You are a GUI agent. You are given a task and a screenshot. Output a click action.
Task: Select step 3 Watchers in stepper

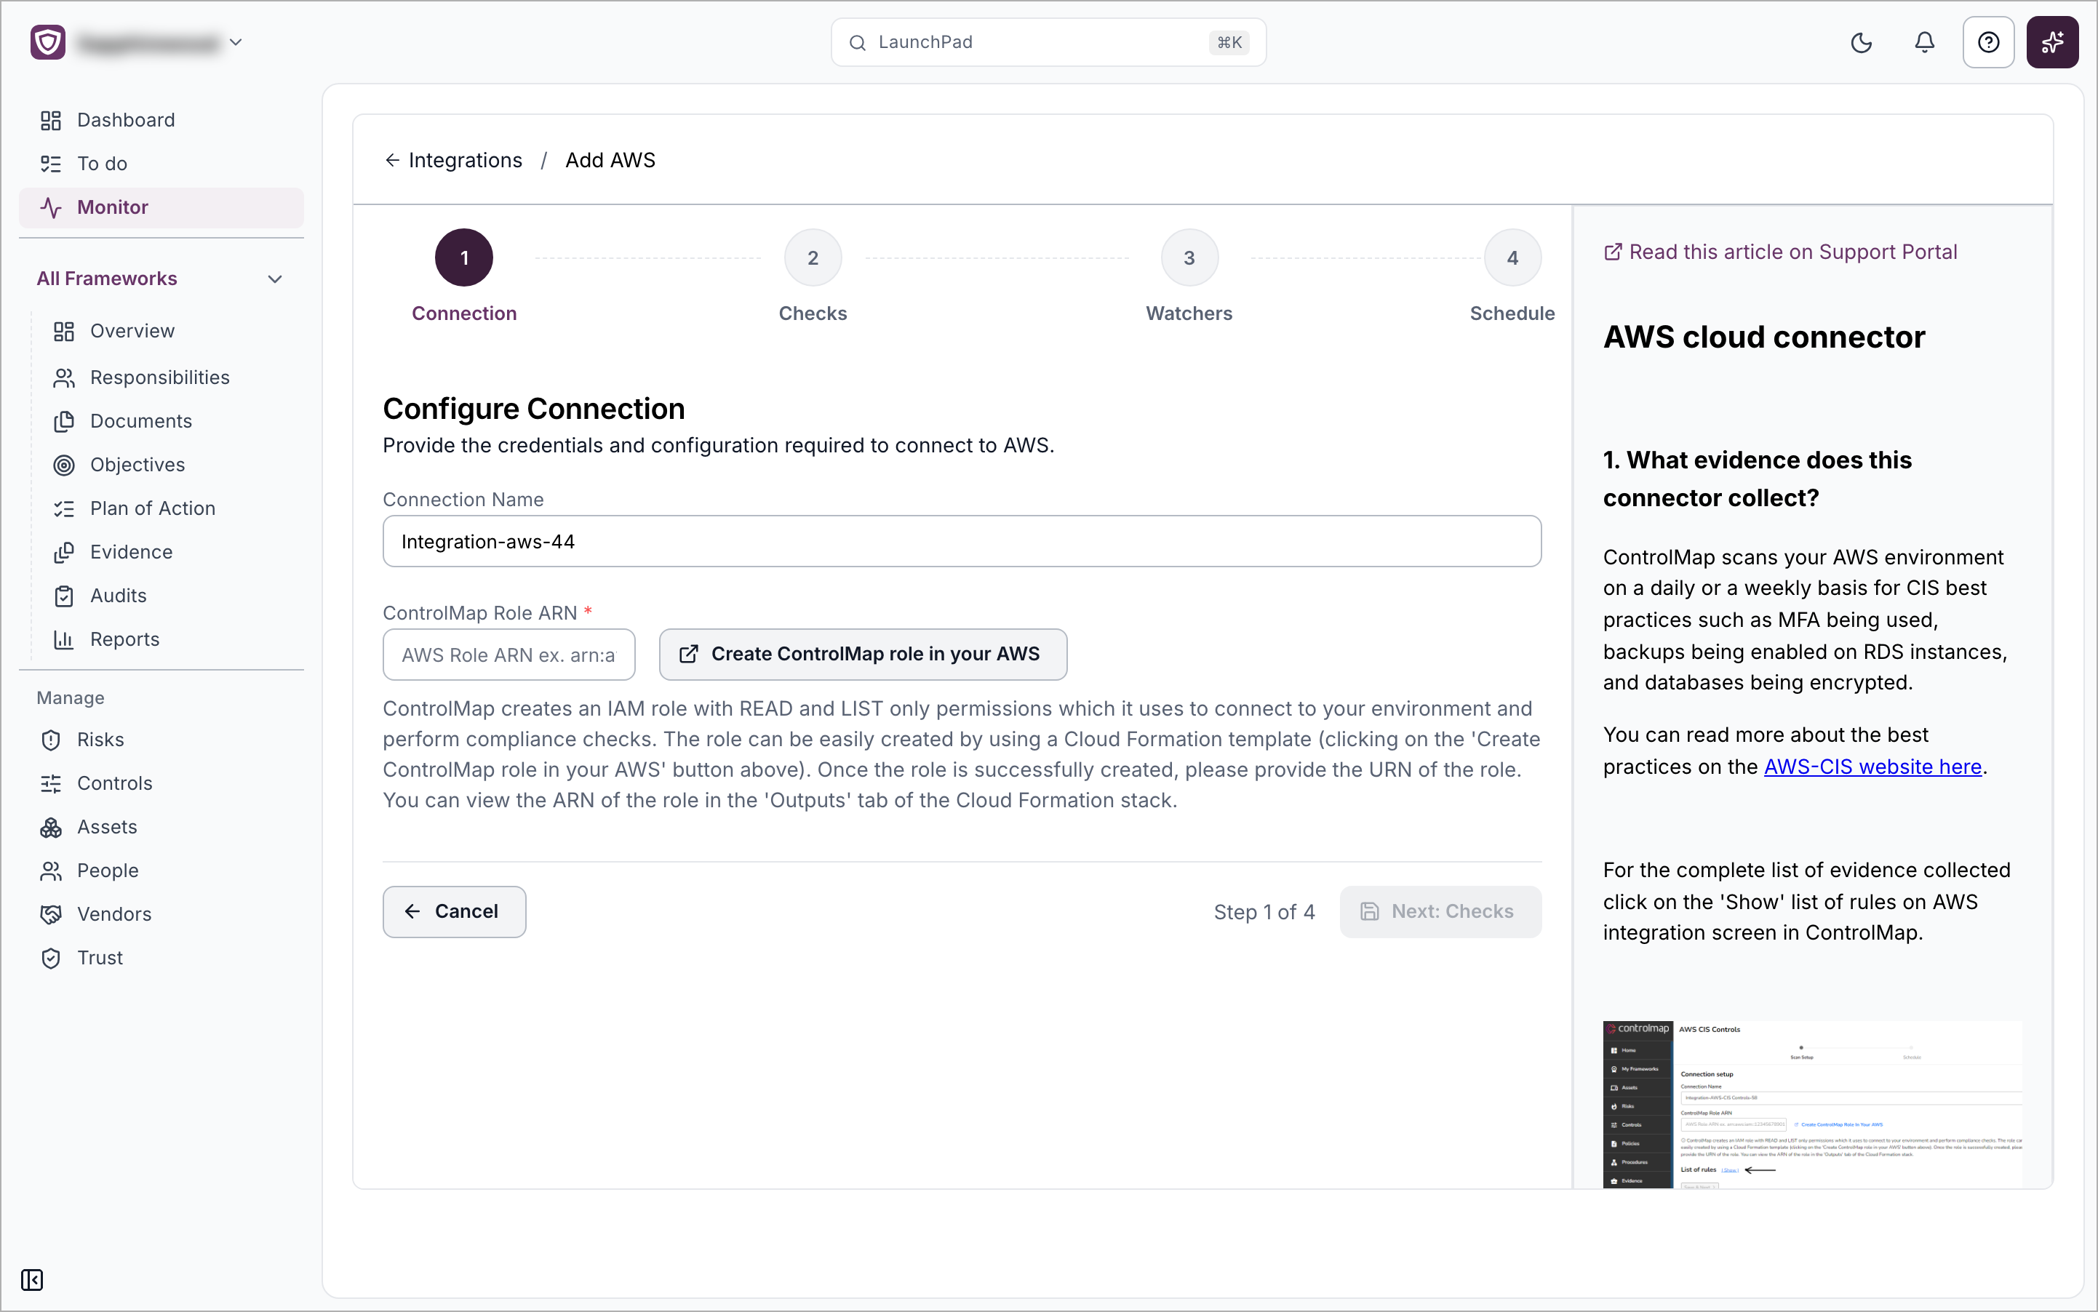tap(1189, 257)
